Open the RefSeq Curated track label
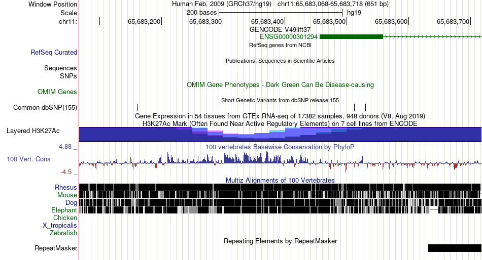 pyautogui.click(x=53, y=53)
